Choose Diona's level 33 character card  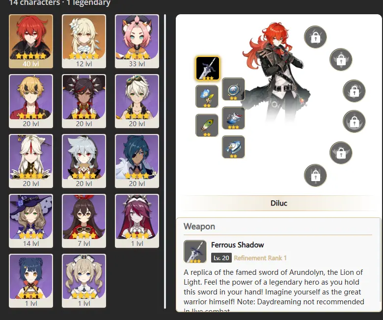[x=137, y=41]
